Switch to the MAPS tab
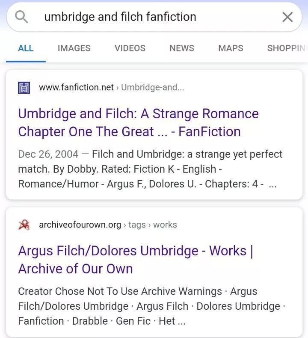The width and height of the screenshot is (308, 338). pos(231,48)
